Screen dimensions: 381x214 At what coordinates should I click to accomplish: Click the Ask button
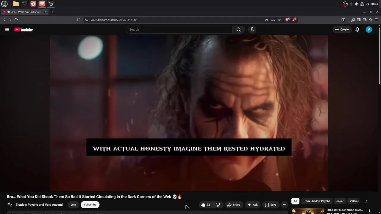(x=252, y=204)
